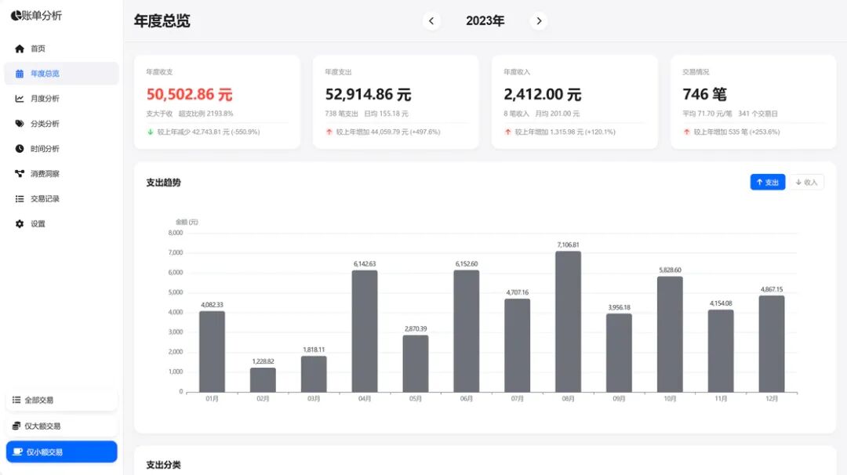Image resolution: width=847 pixels, height=475 pixels.
Task: Open 月度分析 with the line chart icon
Action: [x=20, y=98]
